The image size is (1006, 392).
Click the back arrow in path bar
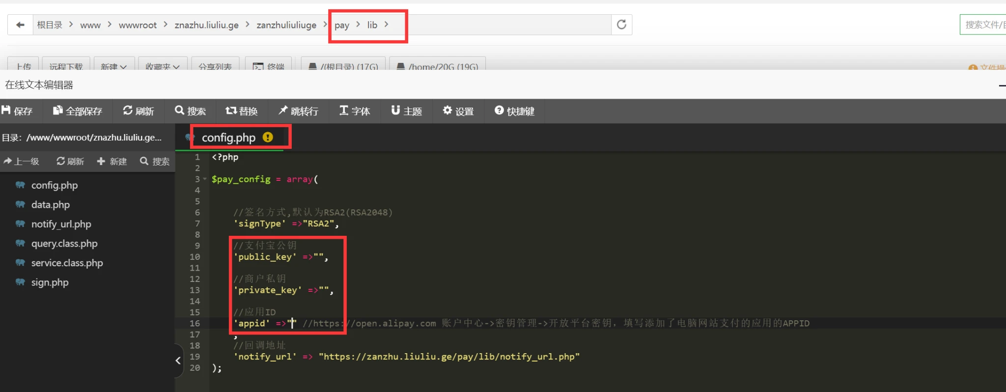point(20,25)
